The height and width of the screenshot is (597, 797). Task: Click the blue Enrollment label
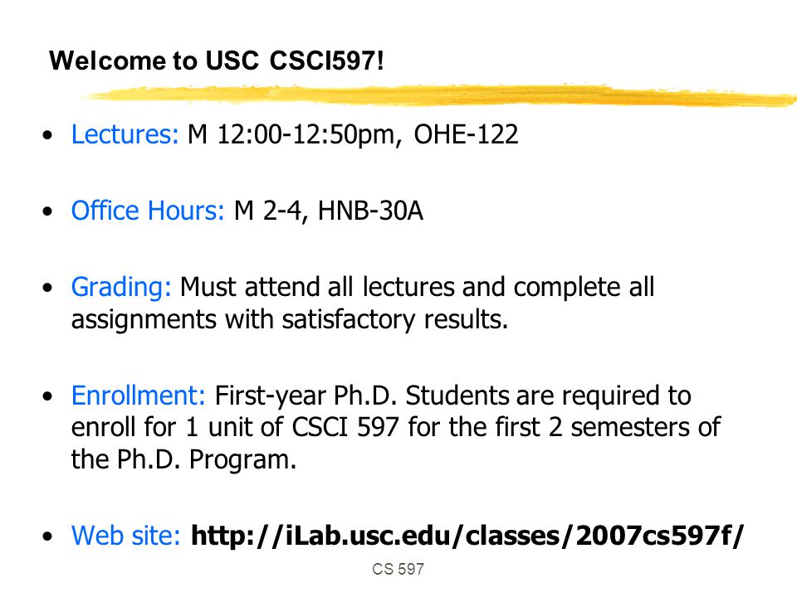coord(139,395)
